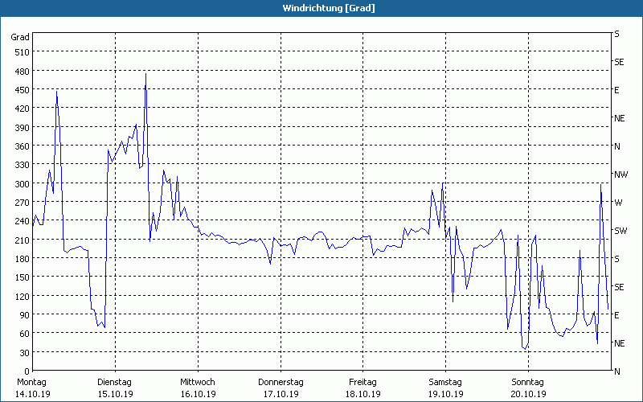The height and width of the screenshot is (402, 643).
Task: Select the "420" axis value
Action: tap(22, 109)
